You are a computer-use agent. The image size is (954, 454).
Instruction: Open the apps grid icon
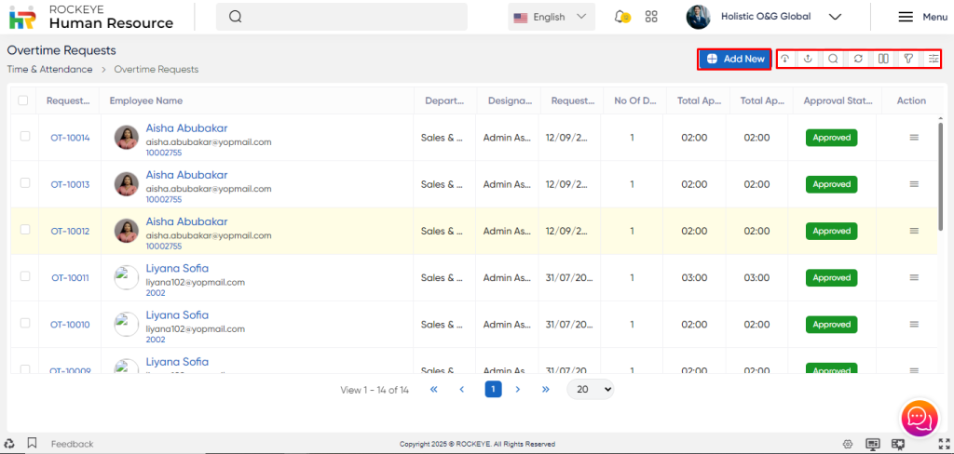(x=651, y=17)
